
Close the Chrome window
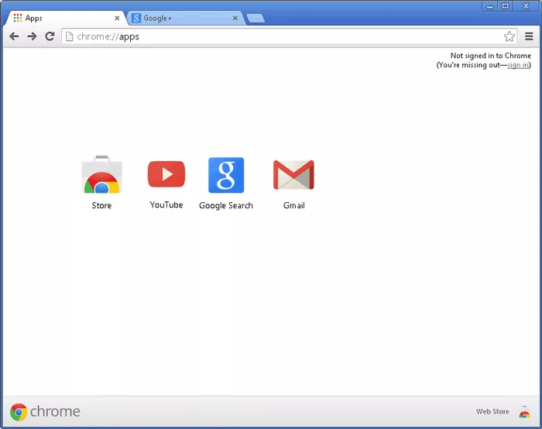pos(526,6)
